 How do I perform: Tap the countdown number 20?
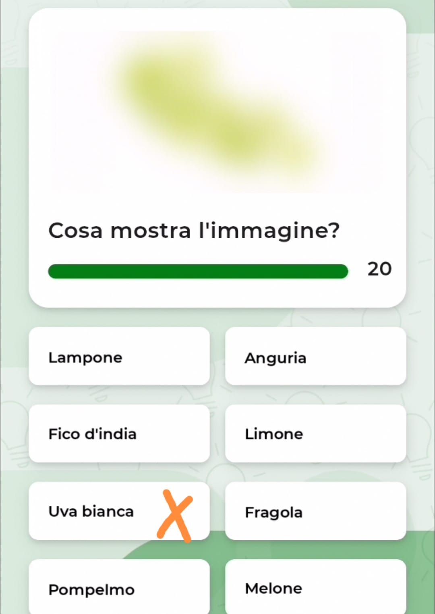pos(379,269)
